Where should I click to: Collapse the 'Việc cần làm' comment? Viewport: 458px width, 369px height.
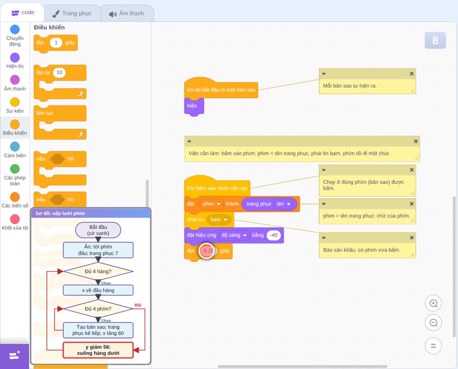pyautogui.click(x=189, y=141)
